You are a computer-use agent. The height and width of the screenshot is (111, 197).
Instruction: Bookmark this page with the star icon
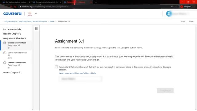point(176,7)
